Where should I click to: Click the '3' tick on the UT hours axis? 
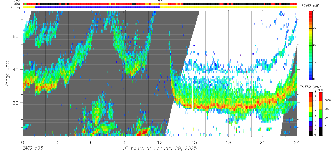[57, 142]
